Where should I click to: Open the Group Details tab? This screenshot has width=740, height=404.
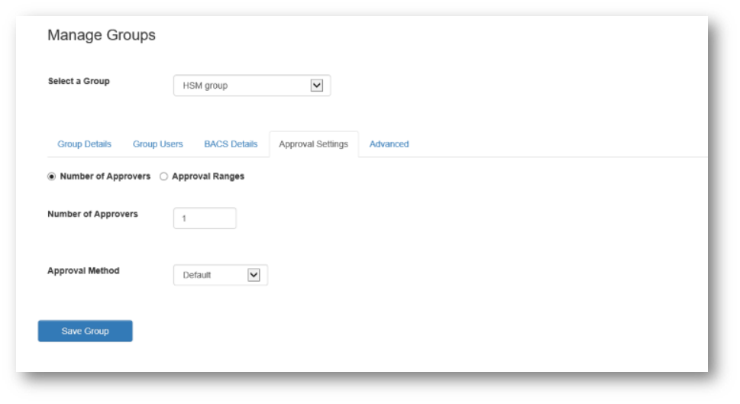(84, 144)
